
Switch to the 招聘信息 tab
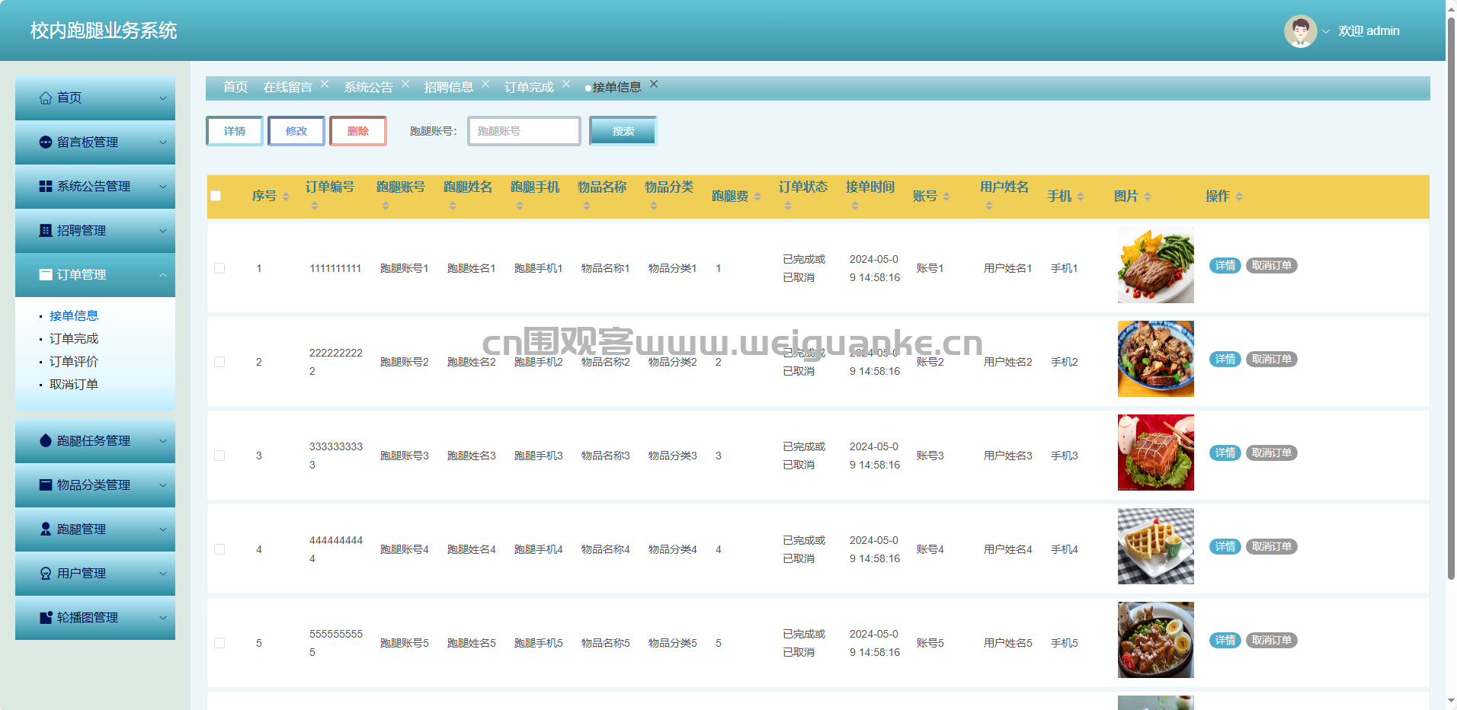click(448, 88)
